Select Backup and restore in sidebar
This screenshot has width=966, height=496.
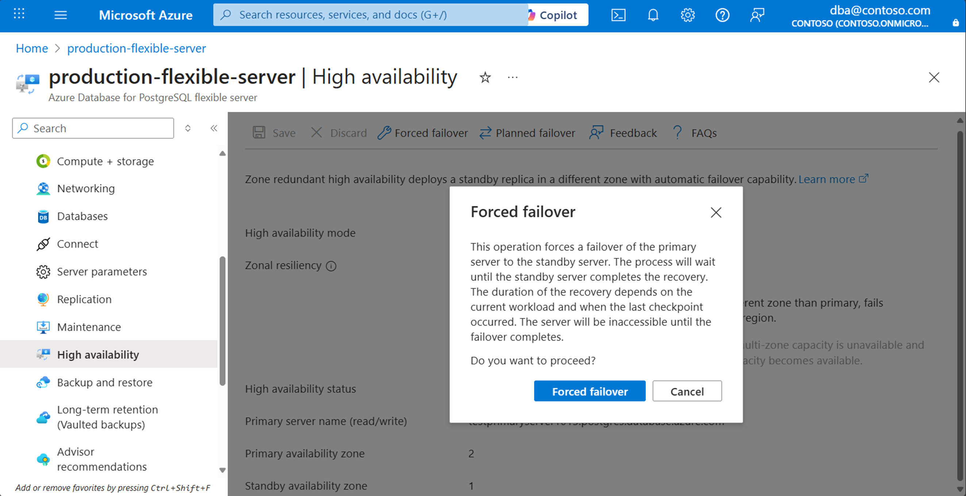105,382
